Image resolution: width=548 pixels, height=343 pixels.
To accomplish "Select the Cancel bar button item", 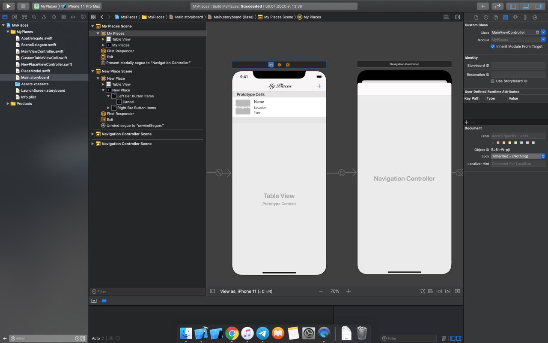I will 125,102.
